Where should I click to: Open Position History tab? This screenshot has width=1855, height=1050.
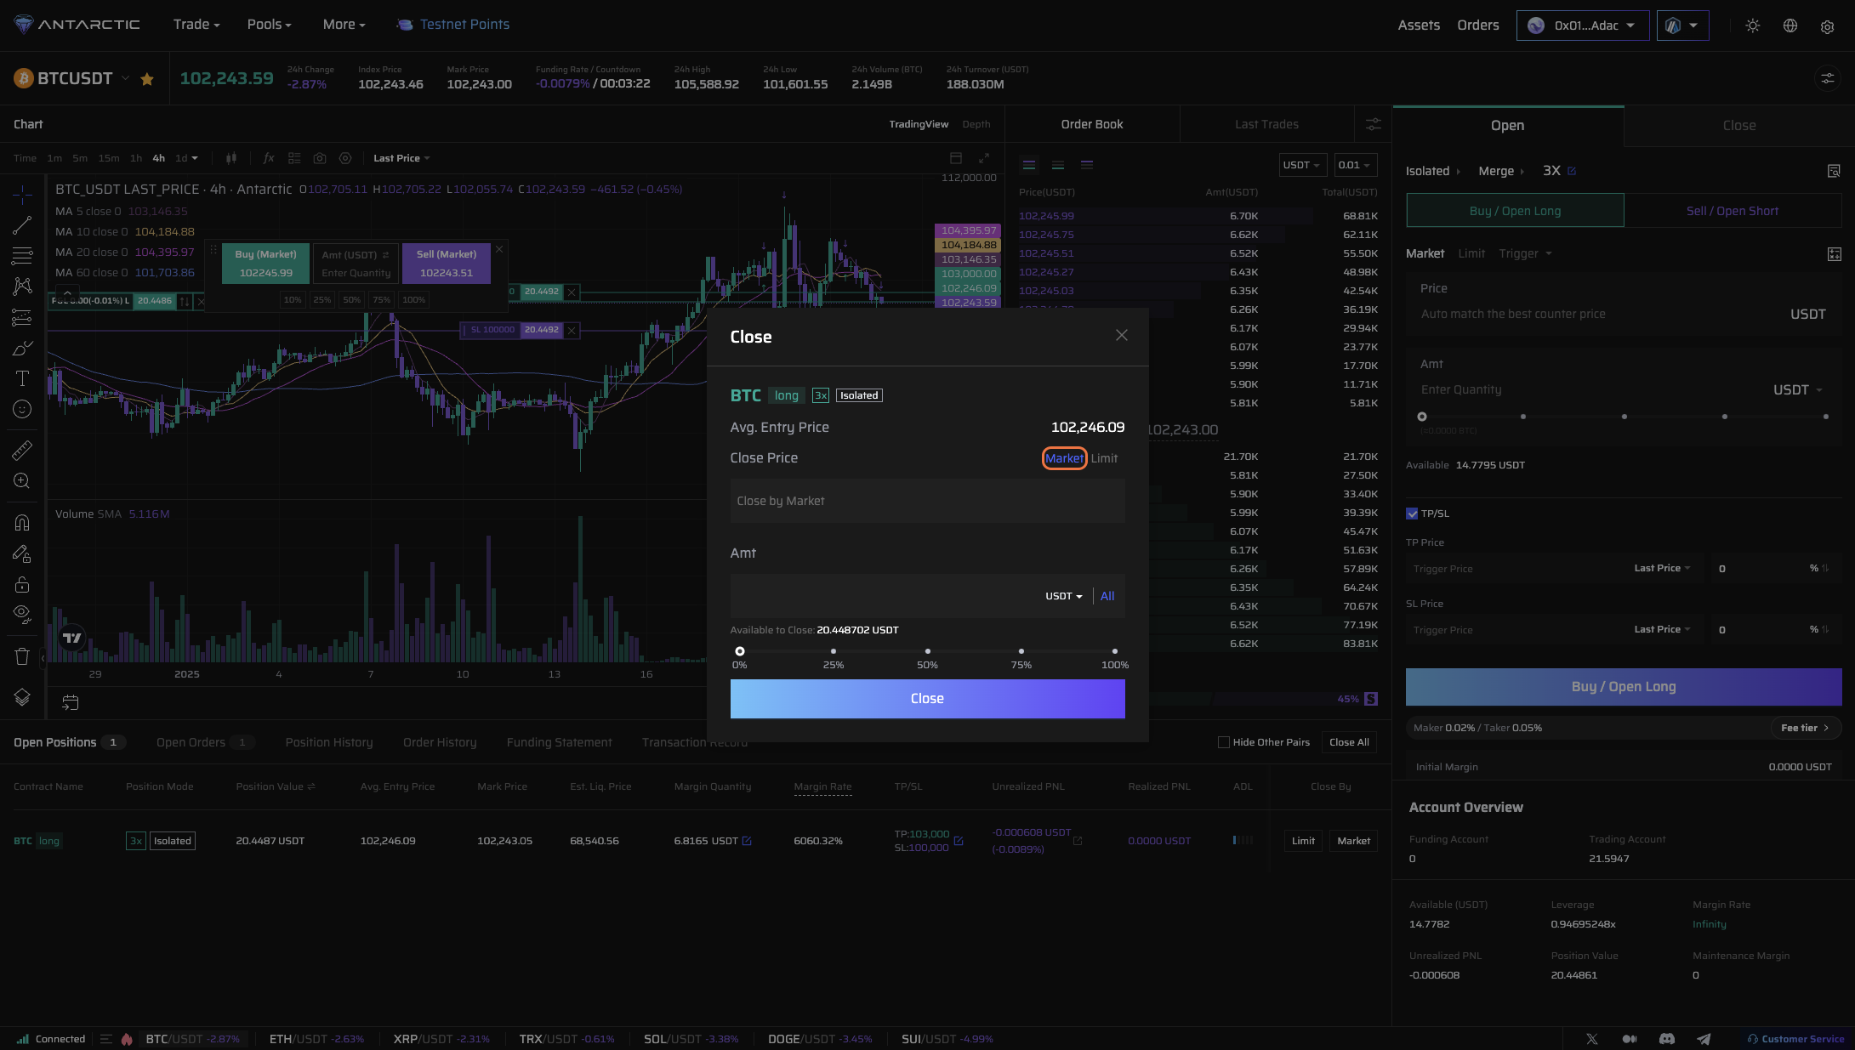tap(329, 742)
